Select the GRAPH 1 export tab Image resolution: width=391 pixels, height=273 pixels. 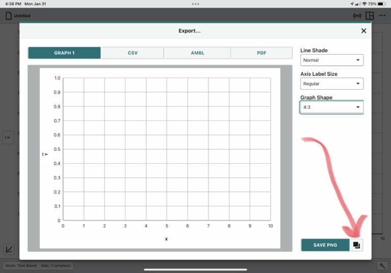pos(64,53)
